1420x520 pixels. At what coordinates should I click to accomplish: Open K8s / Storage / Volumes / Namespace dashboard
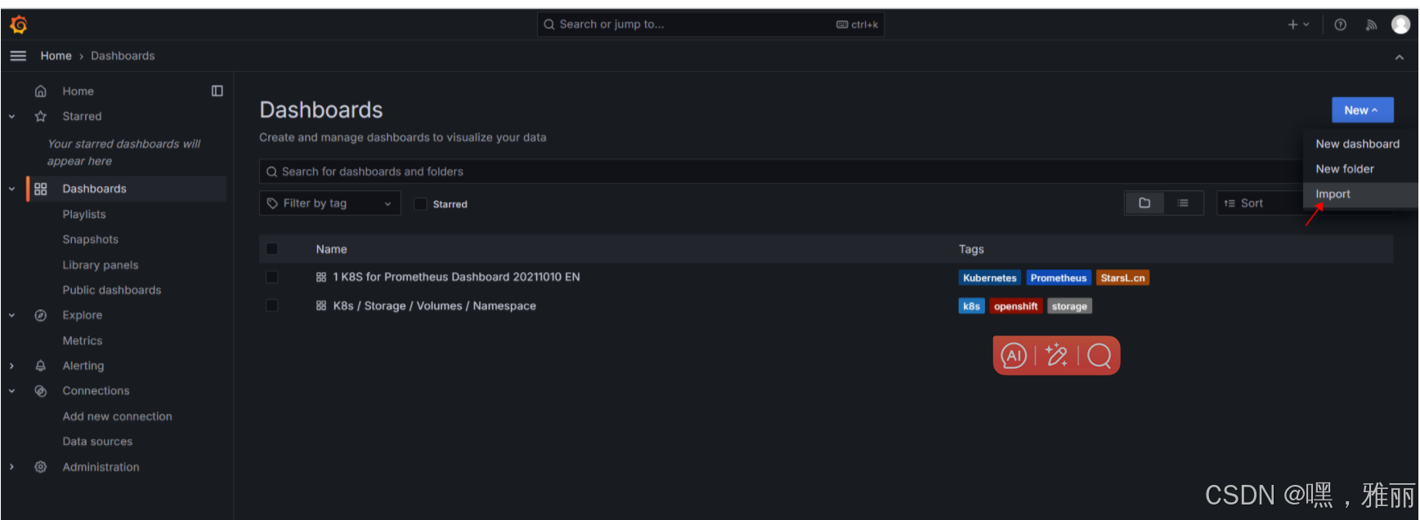[x=434, y=306]
